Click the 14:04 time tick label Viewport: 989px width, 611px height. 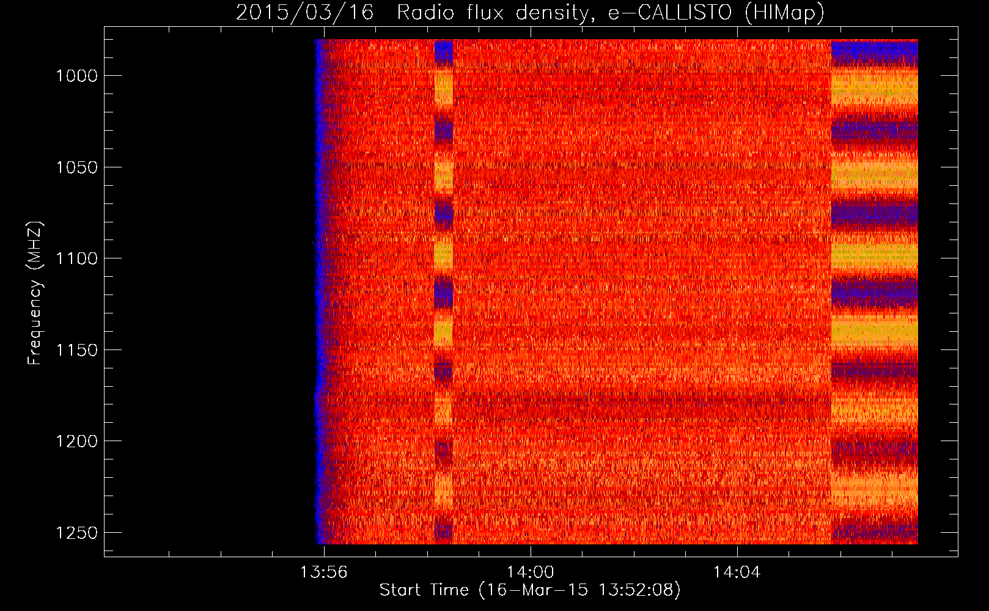(737, 572)
